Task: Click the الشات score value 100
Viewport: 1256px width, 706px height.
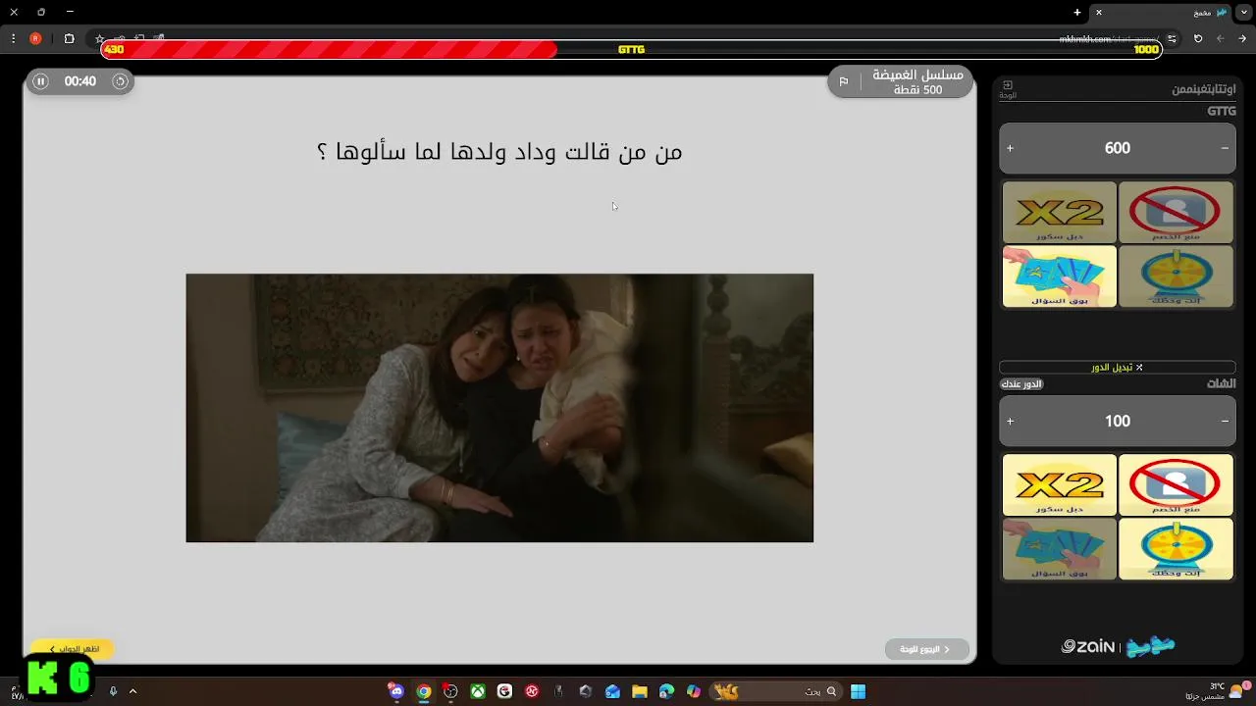Action: 1118,421
